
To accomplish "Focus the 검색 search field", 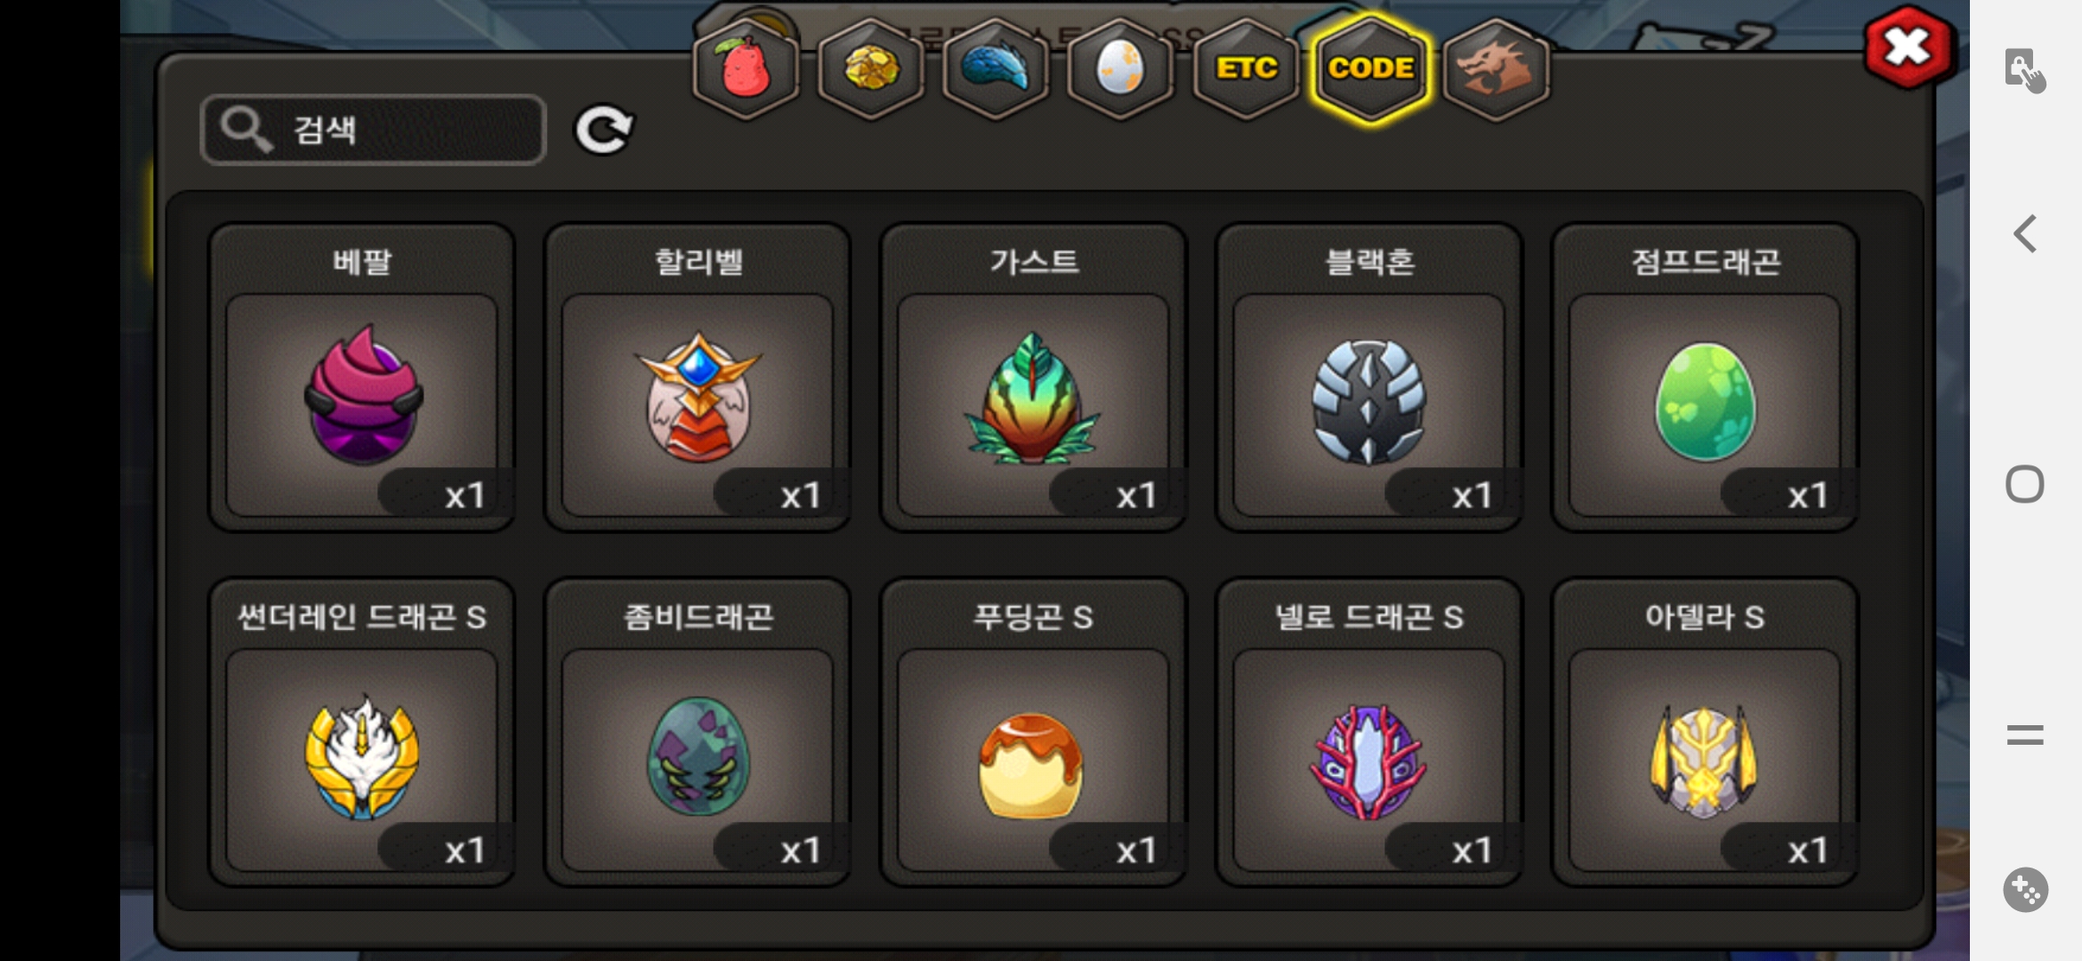I will coord(374,130).
